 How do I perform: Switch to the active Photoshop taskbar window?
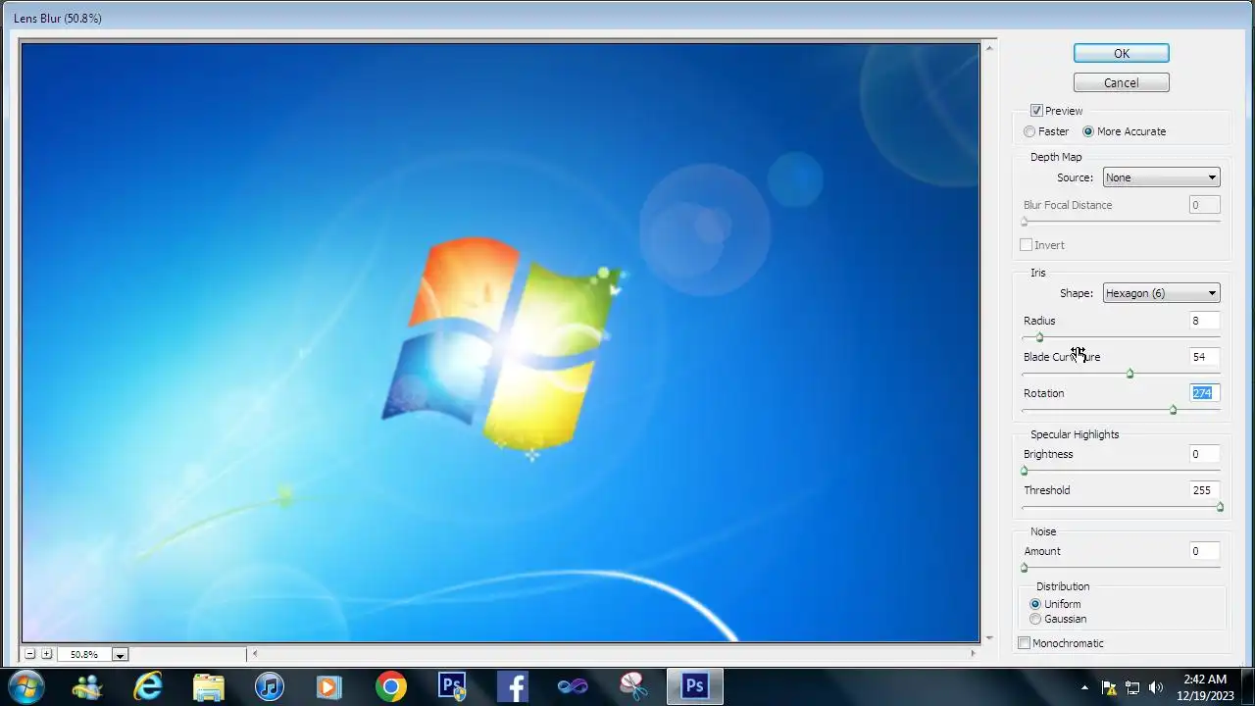[695, 686]
